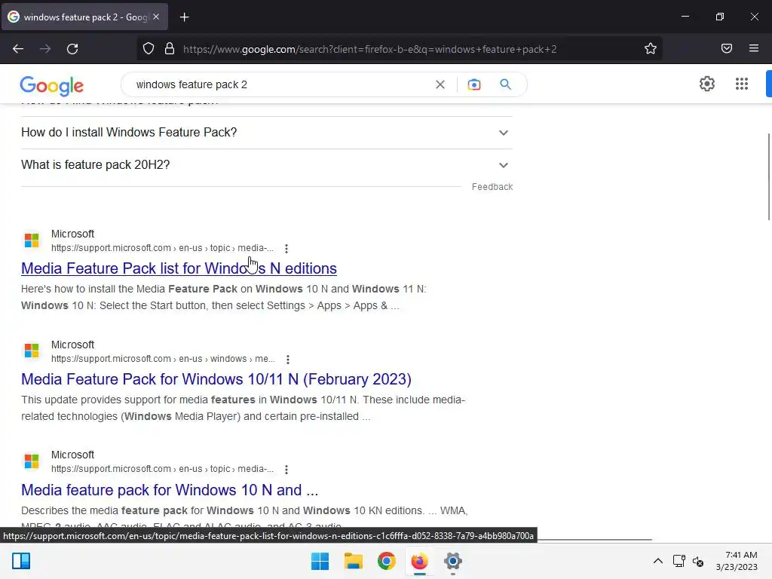Image resolution: width=772 pixels, height=579 pixels.
Task: Launch Google Chrome from taskbar
Action: [387, 561]
